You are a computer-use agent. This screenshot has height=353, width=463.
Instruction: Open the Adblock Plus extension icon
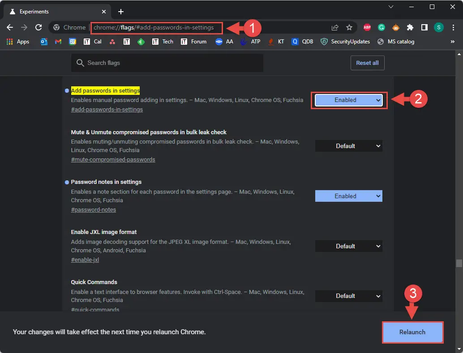[x=367, y=27]
